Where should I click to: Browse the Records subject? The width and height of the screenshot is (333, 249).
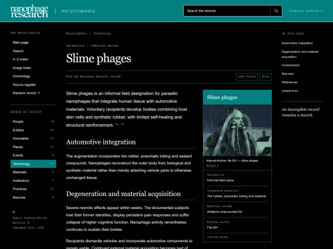tap(33, 197)
